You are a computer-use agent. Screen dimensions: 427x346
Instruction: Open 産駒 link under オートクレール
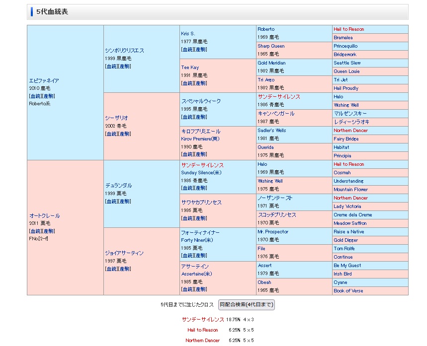tap(49, 231)
